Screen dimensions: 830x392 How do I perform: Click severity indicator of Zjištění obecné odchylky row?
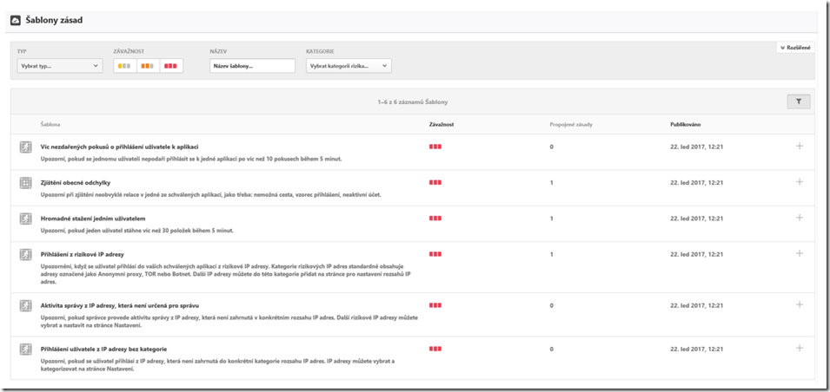click(x=435, y=182)
